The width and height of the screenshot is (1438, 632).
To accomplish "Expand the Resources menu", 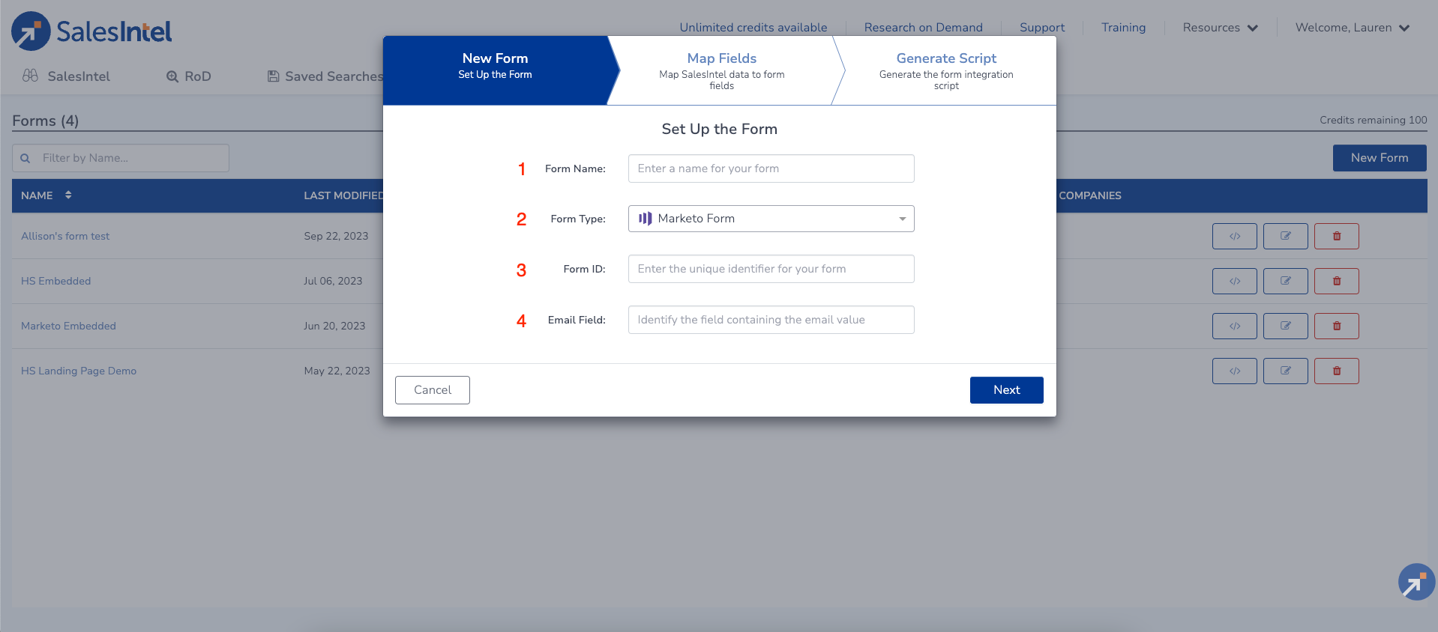I will [x=1220, y=28].
